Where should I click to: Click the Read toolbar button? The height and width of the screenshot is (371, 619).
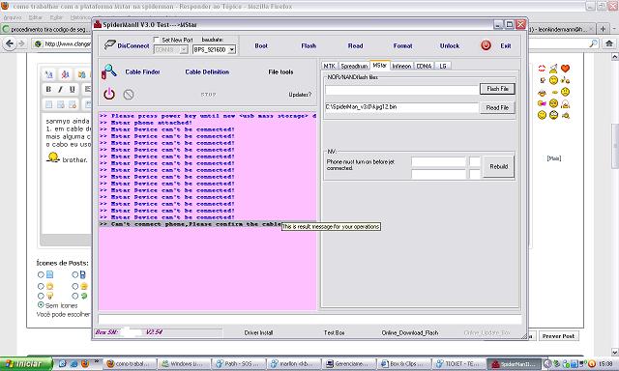click(355, 45)
